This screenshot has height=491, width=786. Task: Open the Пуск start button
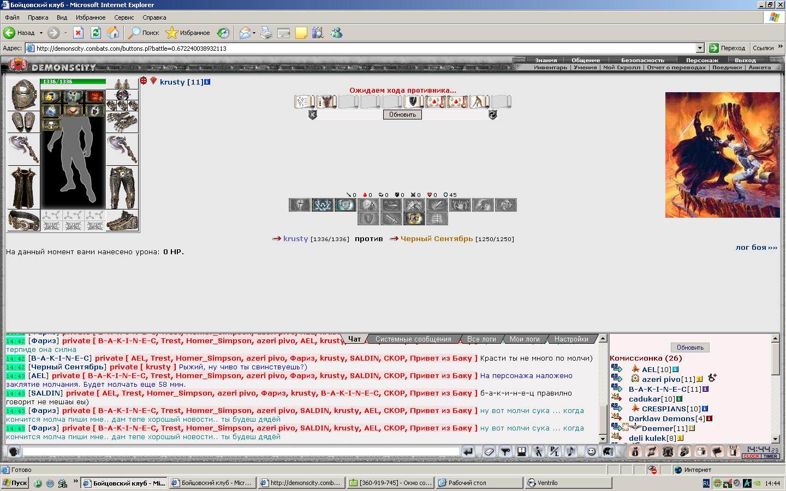pos(15,483)
